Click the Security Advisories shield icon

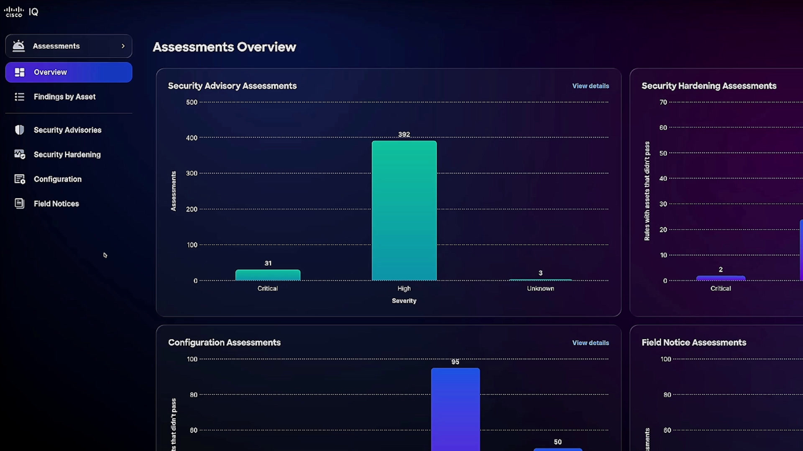tap(20, 130)
